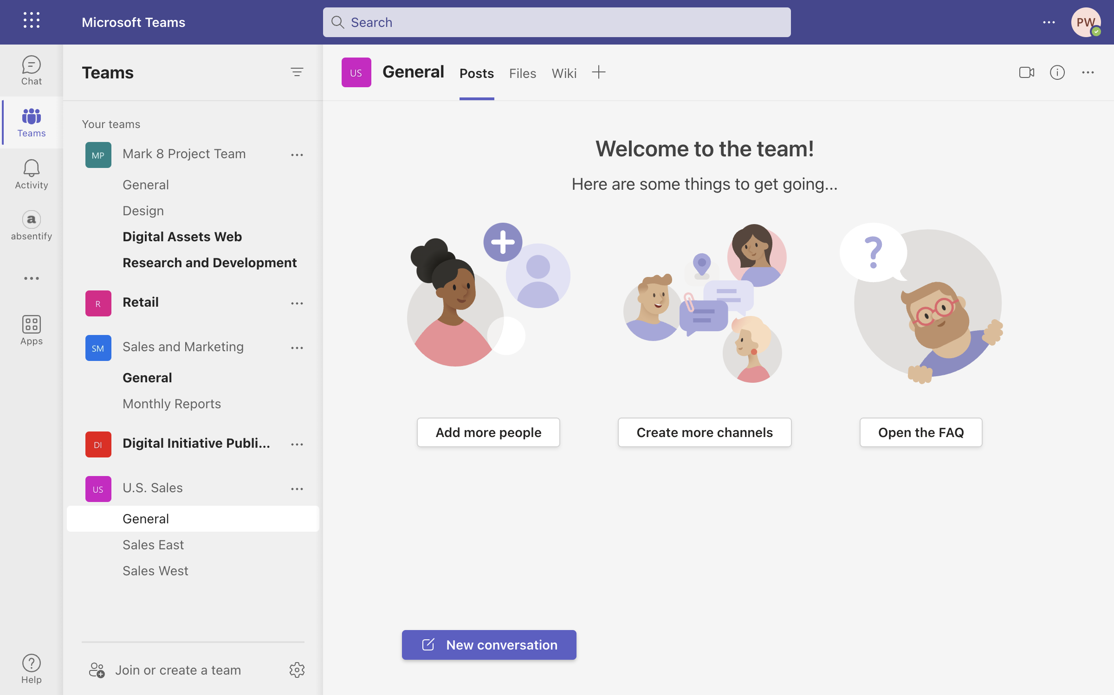Viewport: 1114px width, 695px height.
Task: Open the app launcher grid icon
Action: [x=32, y=21]
